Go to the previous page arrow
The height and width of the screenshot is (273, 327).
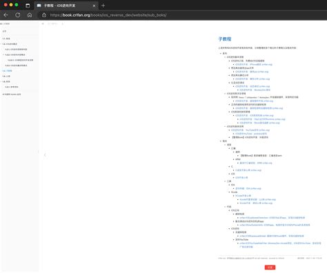[45, 155]
